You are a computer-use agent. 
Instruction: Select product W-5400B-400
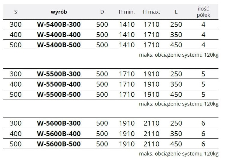59,35
